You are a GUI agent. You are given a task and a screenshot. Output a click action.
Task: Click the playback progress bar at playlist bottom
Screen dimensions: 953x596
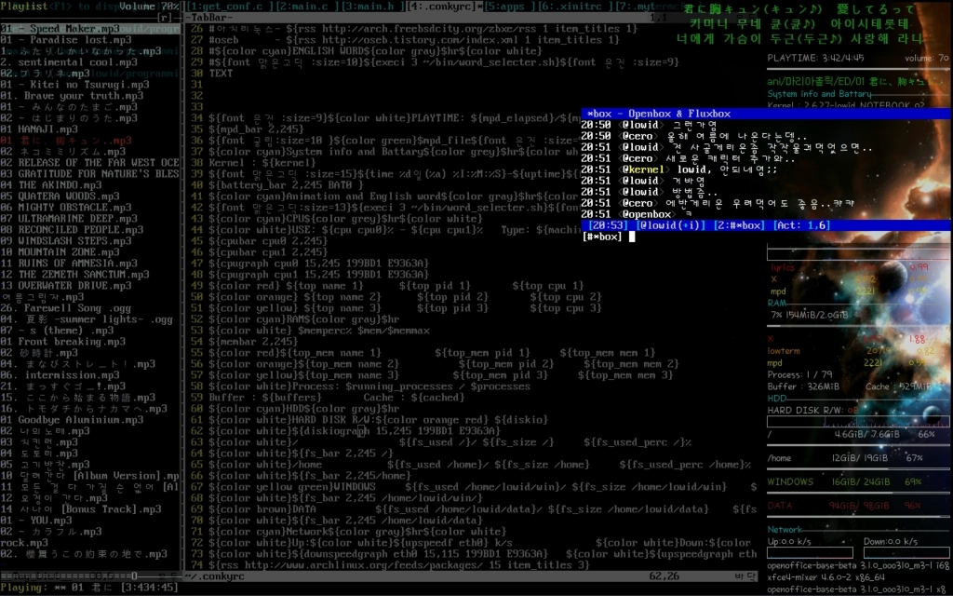pyautogui.click(x=90, y=576)
